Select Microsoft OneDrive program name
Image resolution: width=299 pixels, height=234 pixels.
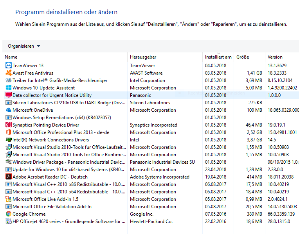(x=32, y=110)
